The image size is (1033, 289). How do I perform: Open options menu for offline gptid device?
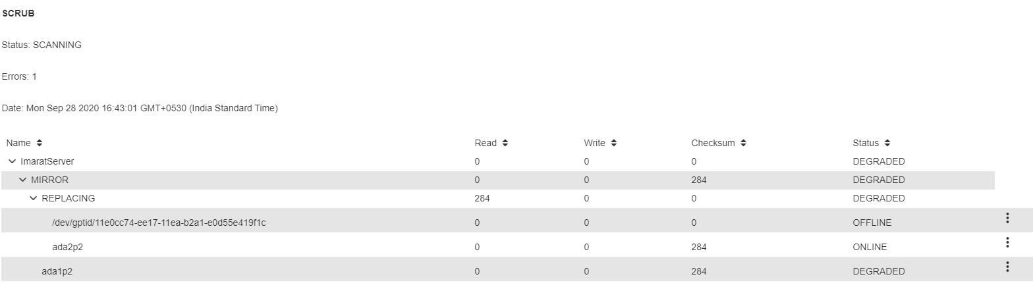tap(1007, 218)
